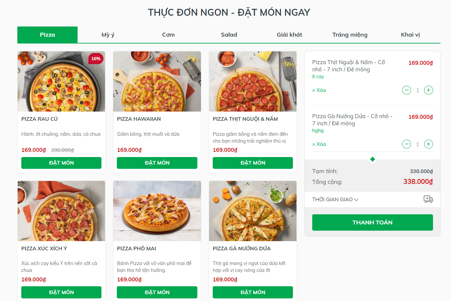This screenshot has height=301, width=451.
Task: Decrease quantity of Pizza Gà Nướng Dứa
Action: [x=406, y=144]
